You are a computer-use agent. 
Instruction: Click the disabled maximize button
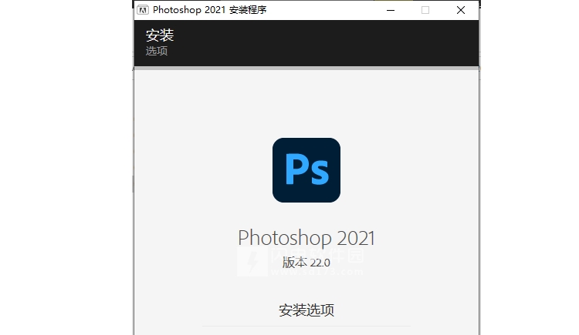pos(425,10)
